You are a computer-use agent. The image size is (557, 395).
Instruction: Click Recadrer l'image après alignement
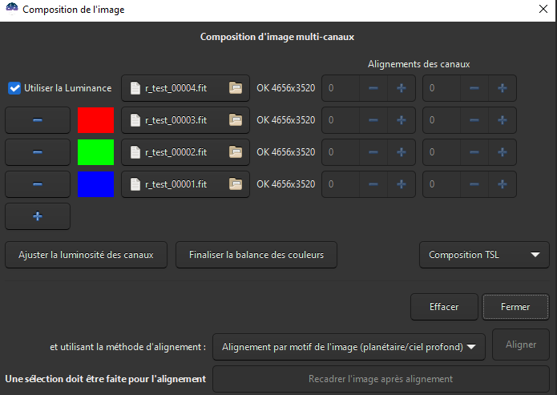[x=381, y=379]
